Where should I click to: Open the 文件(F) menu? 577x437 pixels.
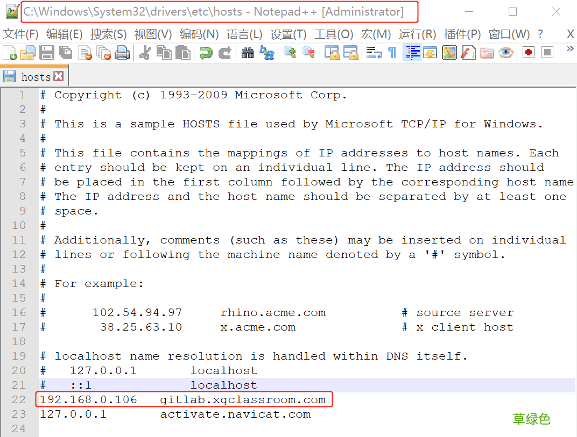(20, 34)
